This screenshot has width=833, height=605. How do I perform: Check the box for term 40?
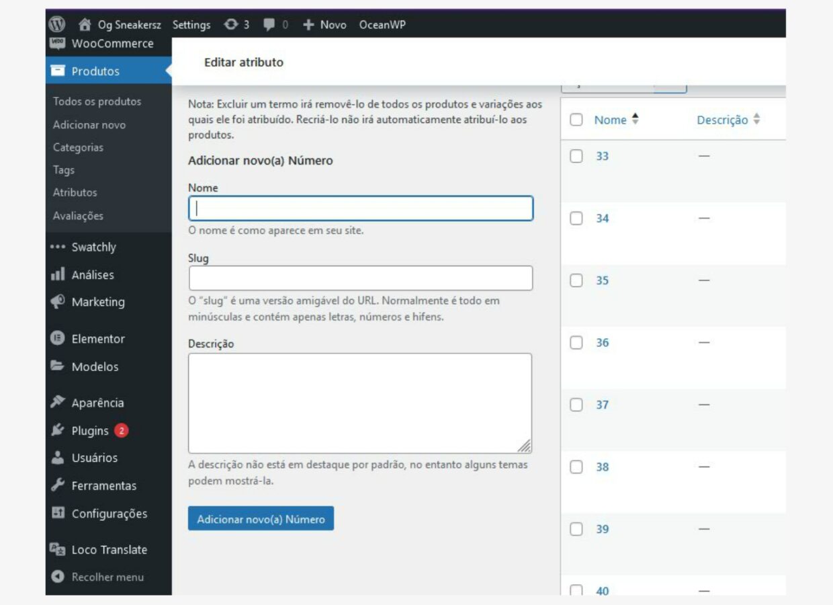pos(576,590)
